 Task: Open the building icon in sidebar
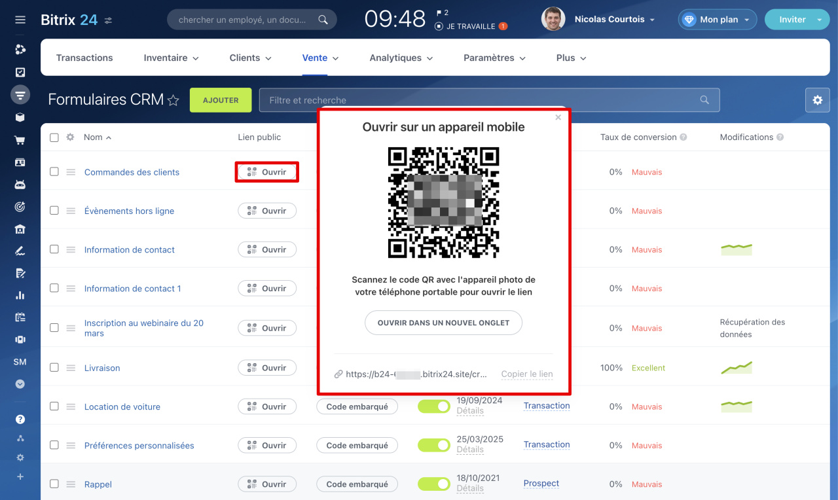click(20, 229)
